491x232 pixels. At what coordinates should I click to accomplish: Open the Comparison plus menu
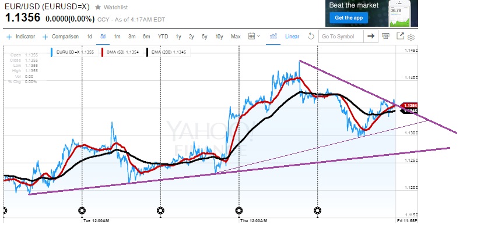tap(61, 37)
